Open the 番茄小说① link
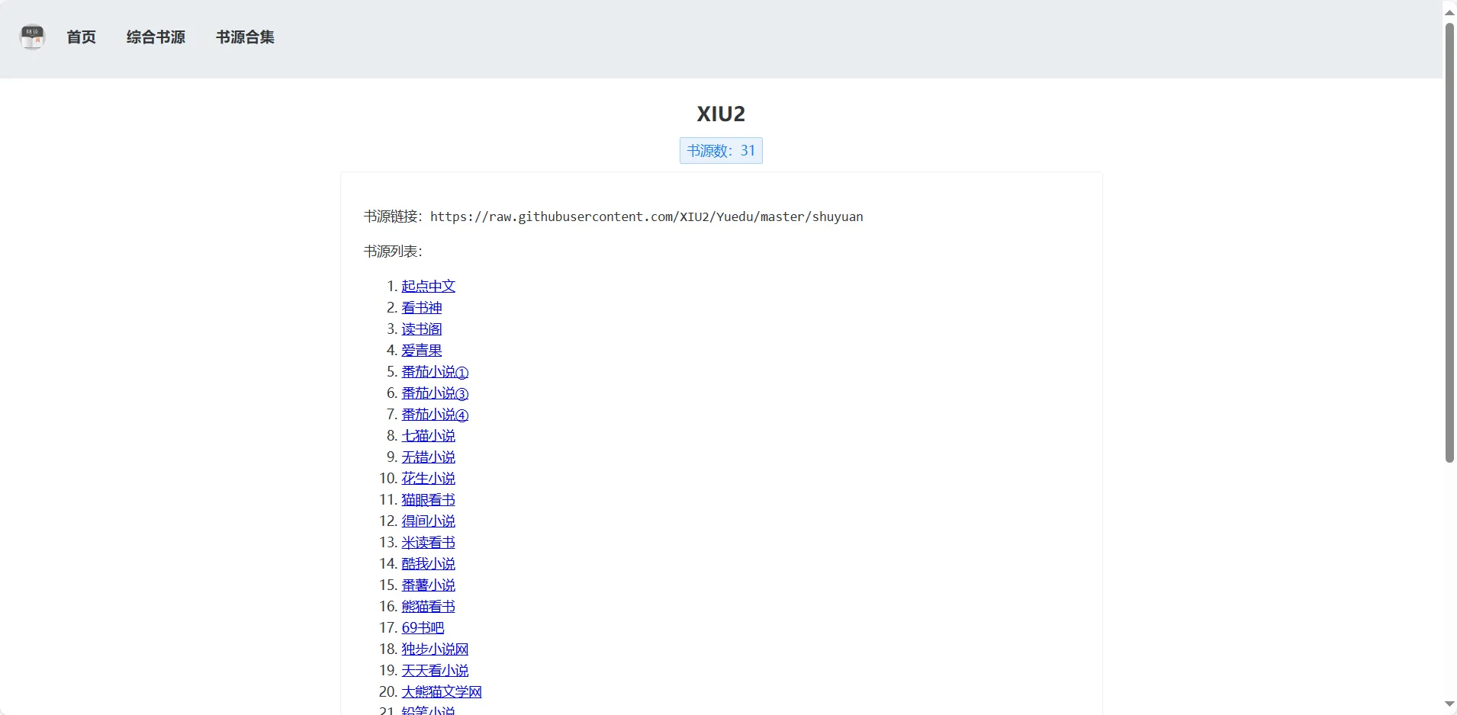1457x715 pixels. pyautogui.click(x=436, y=371)
